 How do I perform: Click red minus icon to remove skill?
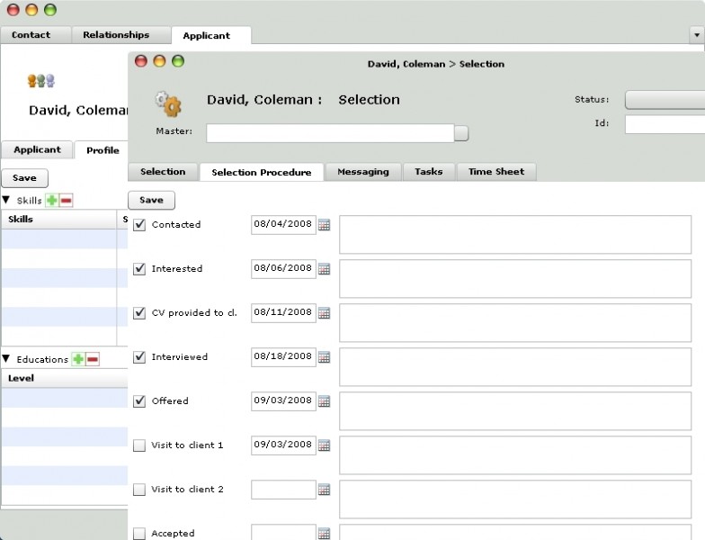point(67,200)
